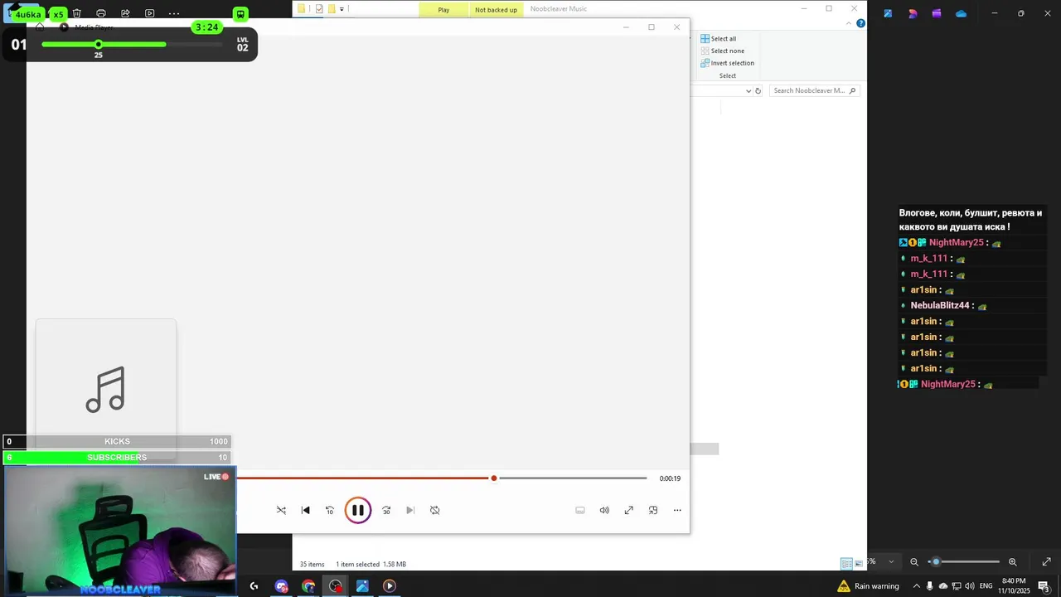This screenshot has width=1061, height=597.
Task: Skip forward 30 seconds
Action: (x=386, y=510)
